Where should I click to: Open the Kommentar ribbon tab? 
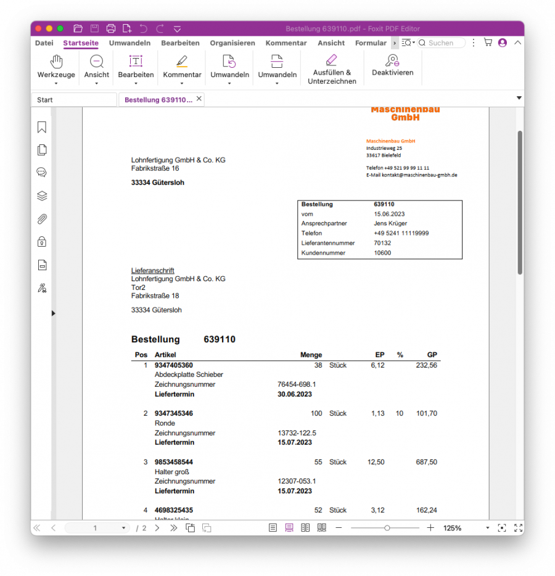click(286, 43)
